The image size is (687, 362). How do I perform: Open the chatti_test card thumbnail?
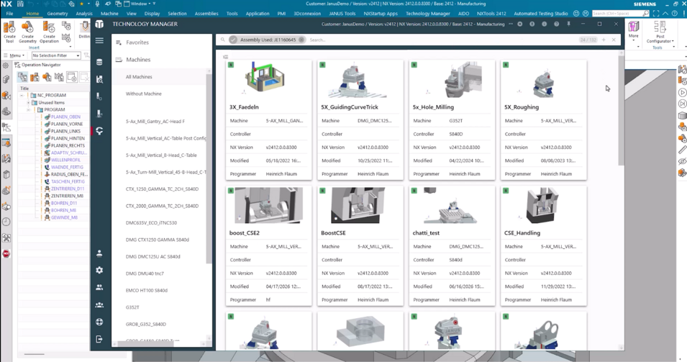[451, 206]
